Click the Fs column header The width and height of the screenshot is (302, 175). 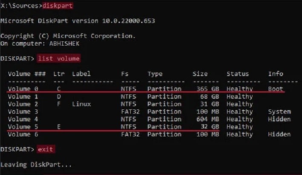[x=124, y=74]
